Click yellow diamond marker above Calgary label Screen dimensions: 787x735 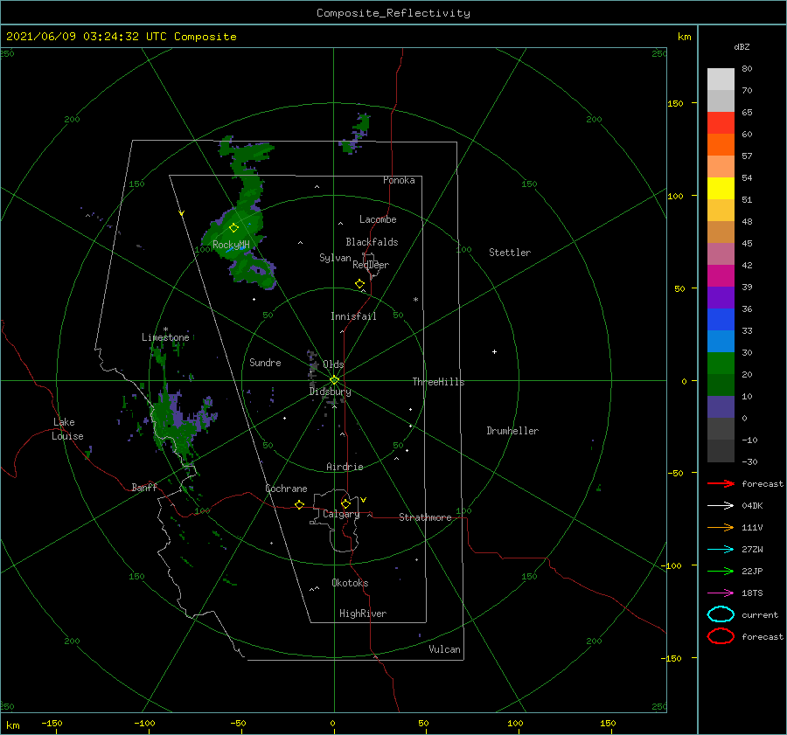pyautogui.click(x=345, y=503)
